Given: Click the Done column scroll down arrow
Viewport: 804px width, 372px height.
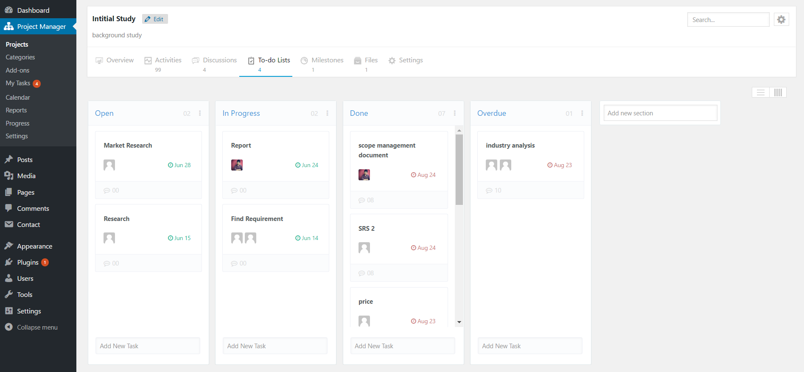Looking at the screenshot, I should point(459,322).
